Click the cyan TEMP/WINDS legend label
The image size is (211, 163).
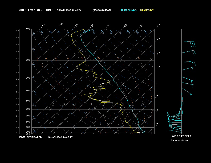tap(128, 10)
